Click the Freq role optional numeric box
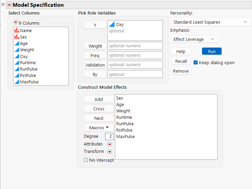252x189 pixels. click(x=135, y=55)
